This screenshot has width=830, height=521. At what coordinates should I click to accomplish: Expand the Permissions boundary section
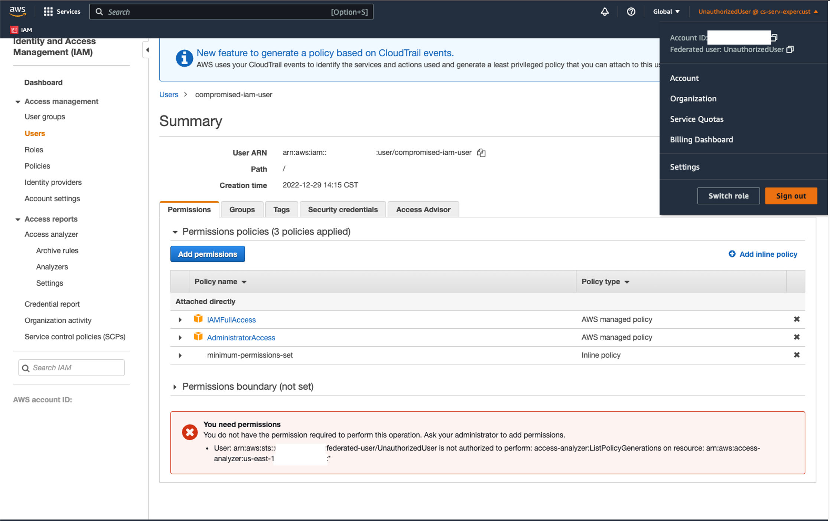175,387
